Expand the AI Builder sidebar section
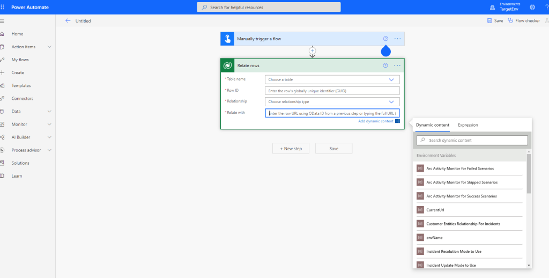Image resolution: width=549 pixels, height=278 pixels. [x=49, y=137]
